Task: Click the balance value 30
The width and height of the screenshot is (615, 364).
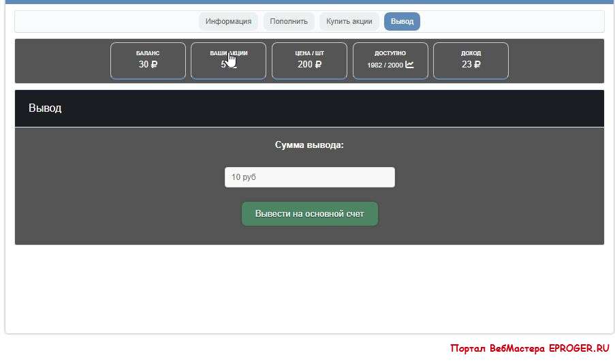Action: click(143, 65)
